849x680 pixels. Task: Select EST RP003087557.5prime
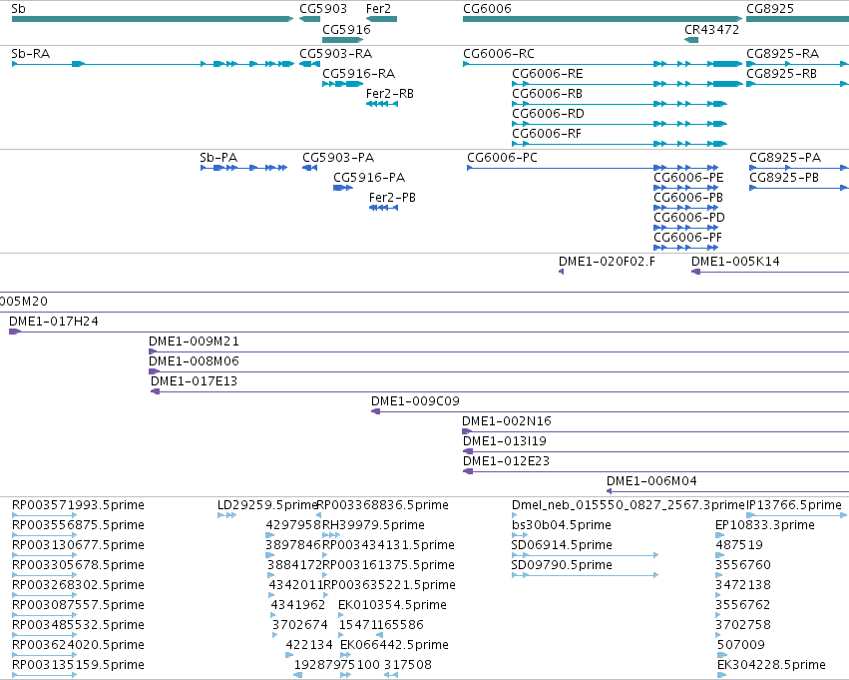78,606
